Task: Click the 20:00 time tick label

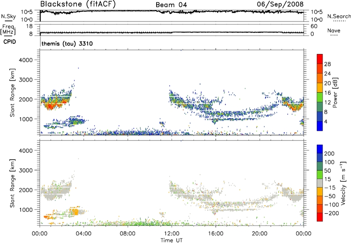Action: (x=259, y=234)
